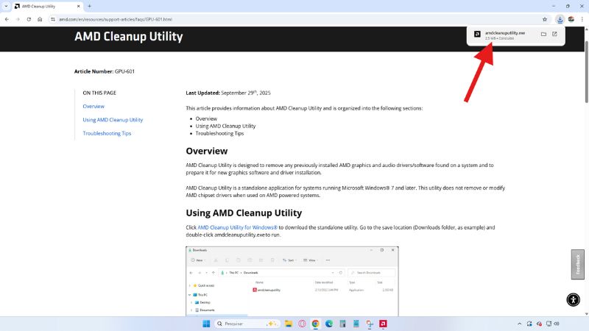Click the bookmark star in address bar
This screenshot has height=331, width=589.
tap(545, 19)
